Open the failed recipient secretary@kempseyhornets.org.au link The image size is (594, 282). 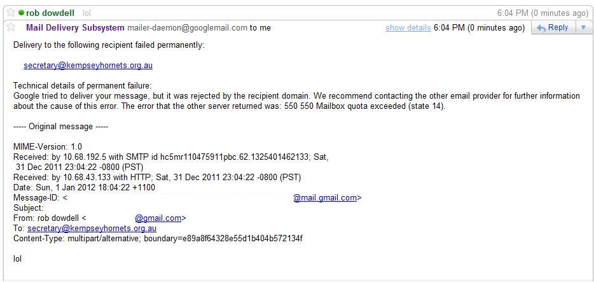point(88,66)
